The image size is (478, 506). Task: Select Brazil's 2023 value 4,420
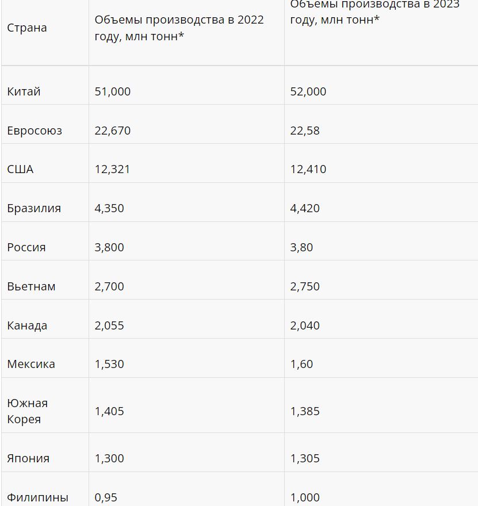[x=305, y=209]
